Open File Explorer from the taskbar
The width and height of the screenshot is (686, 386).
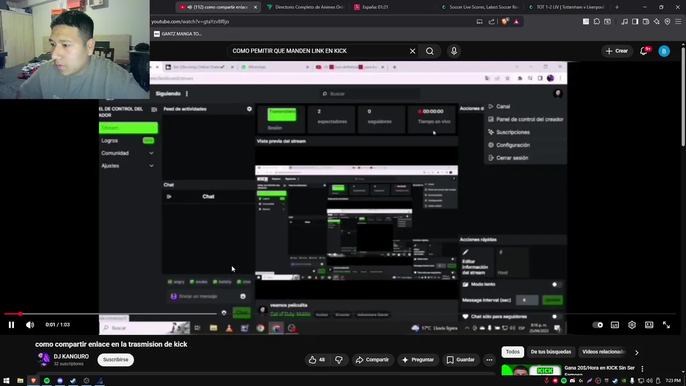pyautogui.click(x=20, y=381)
